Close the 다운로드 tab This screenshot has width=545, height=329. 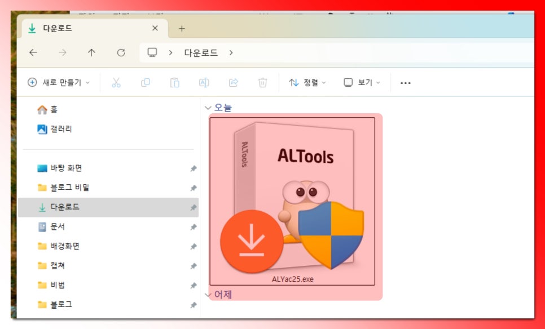155,28
